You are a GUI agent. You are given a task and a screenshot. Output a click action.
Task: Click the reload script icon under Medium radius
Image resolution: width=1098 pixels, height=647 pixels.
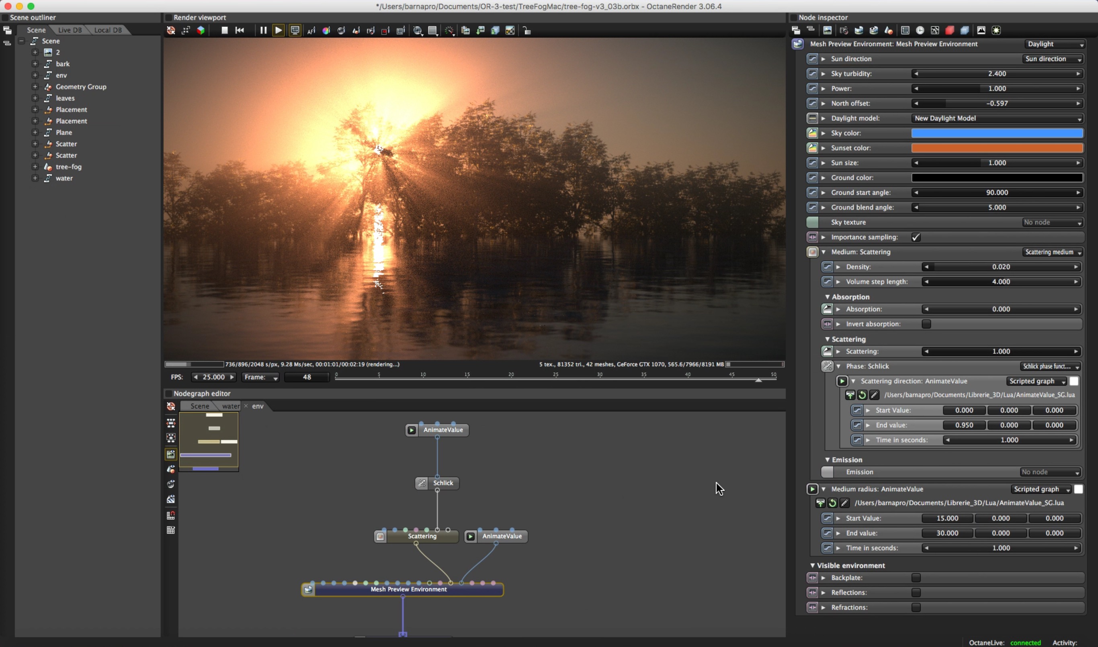(x=832, y=503)
